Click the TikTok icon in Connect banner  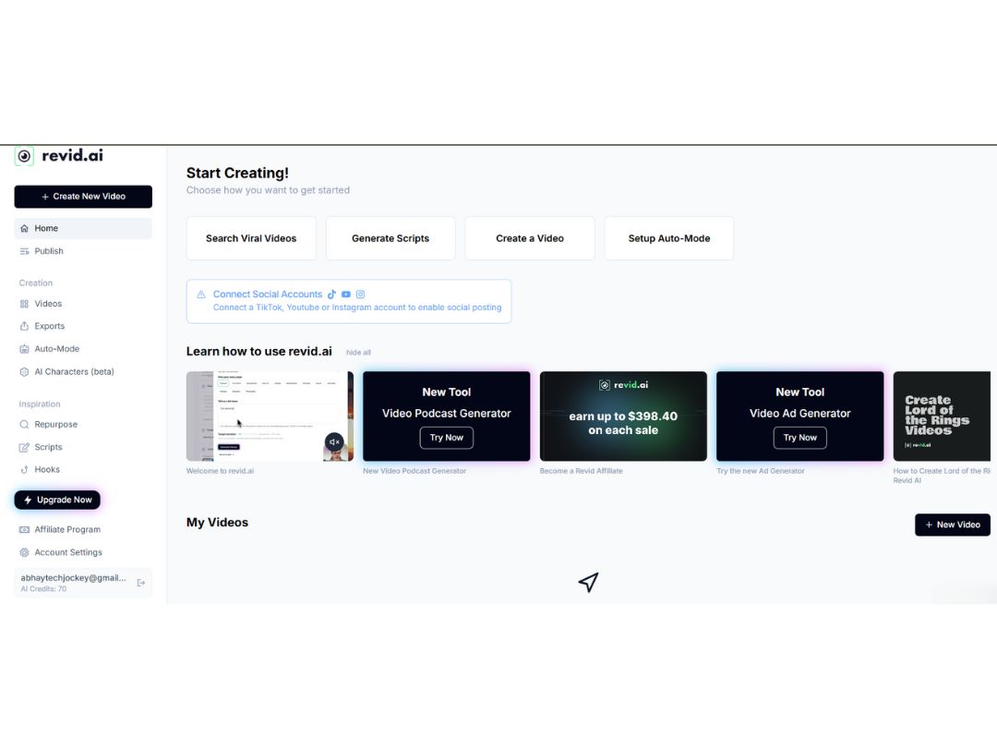point(332,295)
